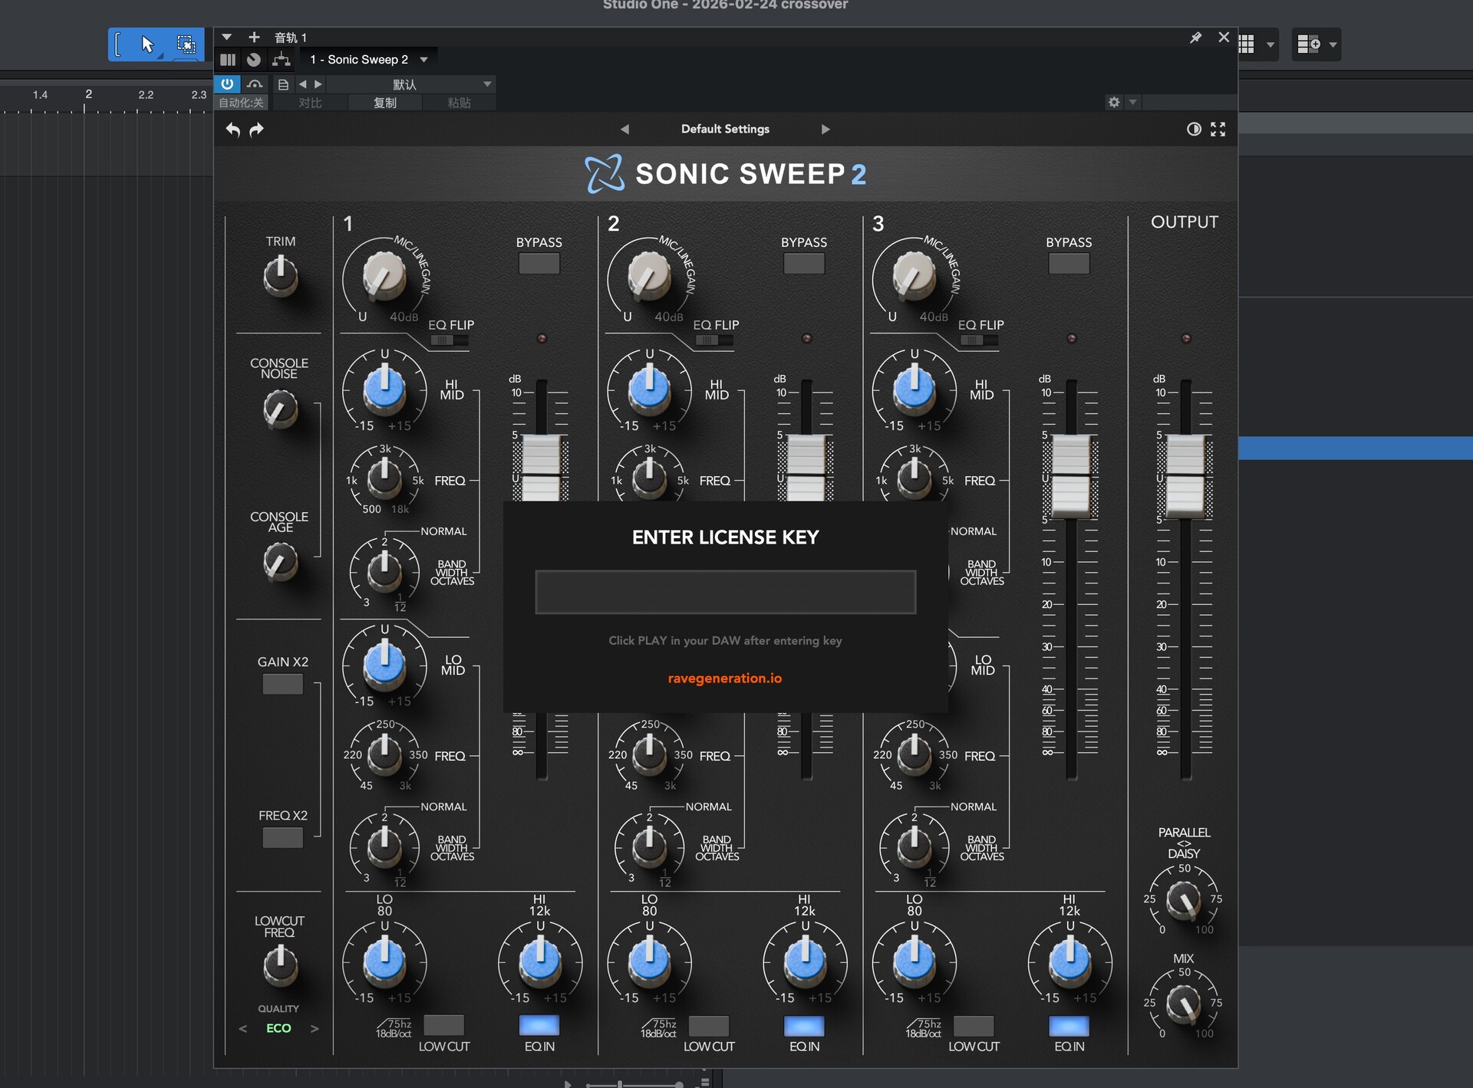The width and height of the screenshot is (1473, 1088).
Task: Toggle EQ IN button on channel 2
Action: [x=803, y=1026]
